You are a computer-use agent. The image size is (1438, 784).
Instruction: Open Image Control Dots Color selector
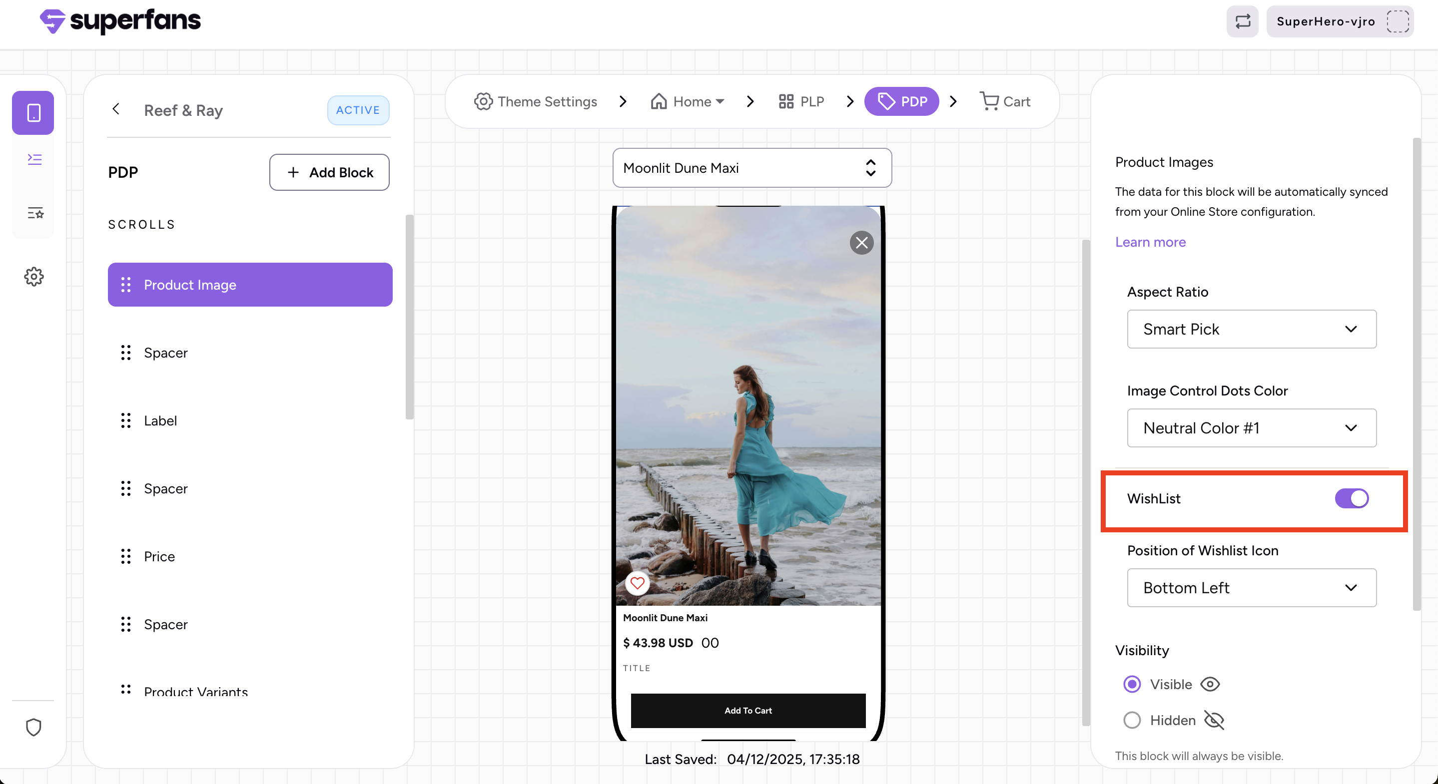coord(1252,428)
